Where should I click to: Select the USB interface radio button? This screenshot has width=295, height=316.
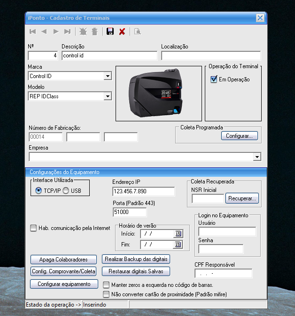coord(66,190)
